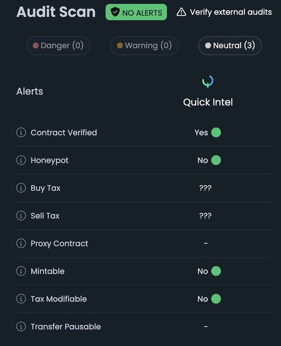Viewport: 281px width, 346px height.
Task: Click the warning triangle near Verify external audits
Action: [182, 12]
